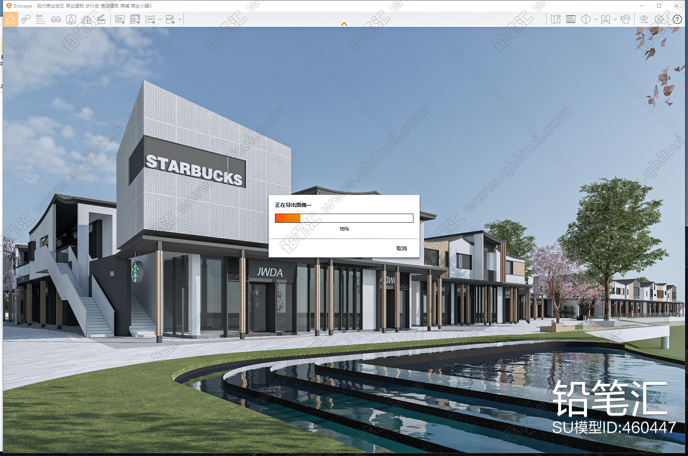Open the site context buildings icon
688x456 pixels.
(86, 19)
